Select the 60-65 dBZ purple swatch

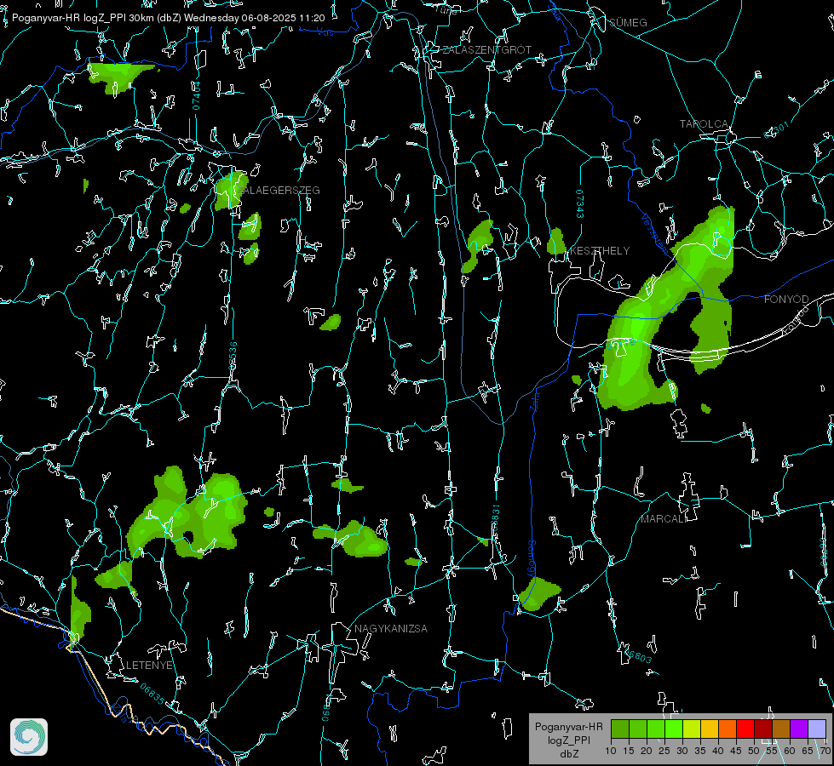799,729
